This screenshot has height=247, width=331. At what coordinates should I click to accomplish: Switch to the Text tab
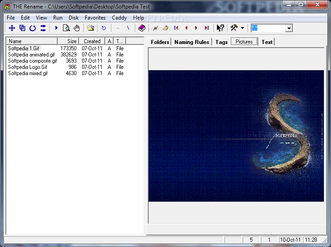coord(267,42)
